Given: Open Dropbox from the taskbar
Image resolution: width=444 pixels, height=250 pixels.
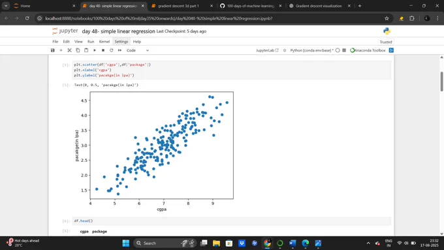Looking at the screenshot, I should click(x=242, y=243).
